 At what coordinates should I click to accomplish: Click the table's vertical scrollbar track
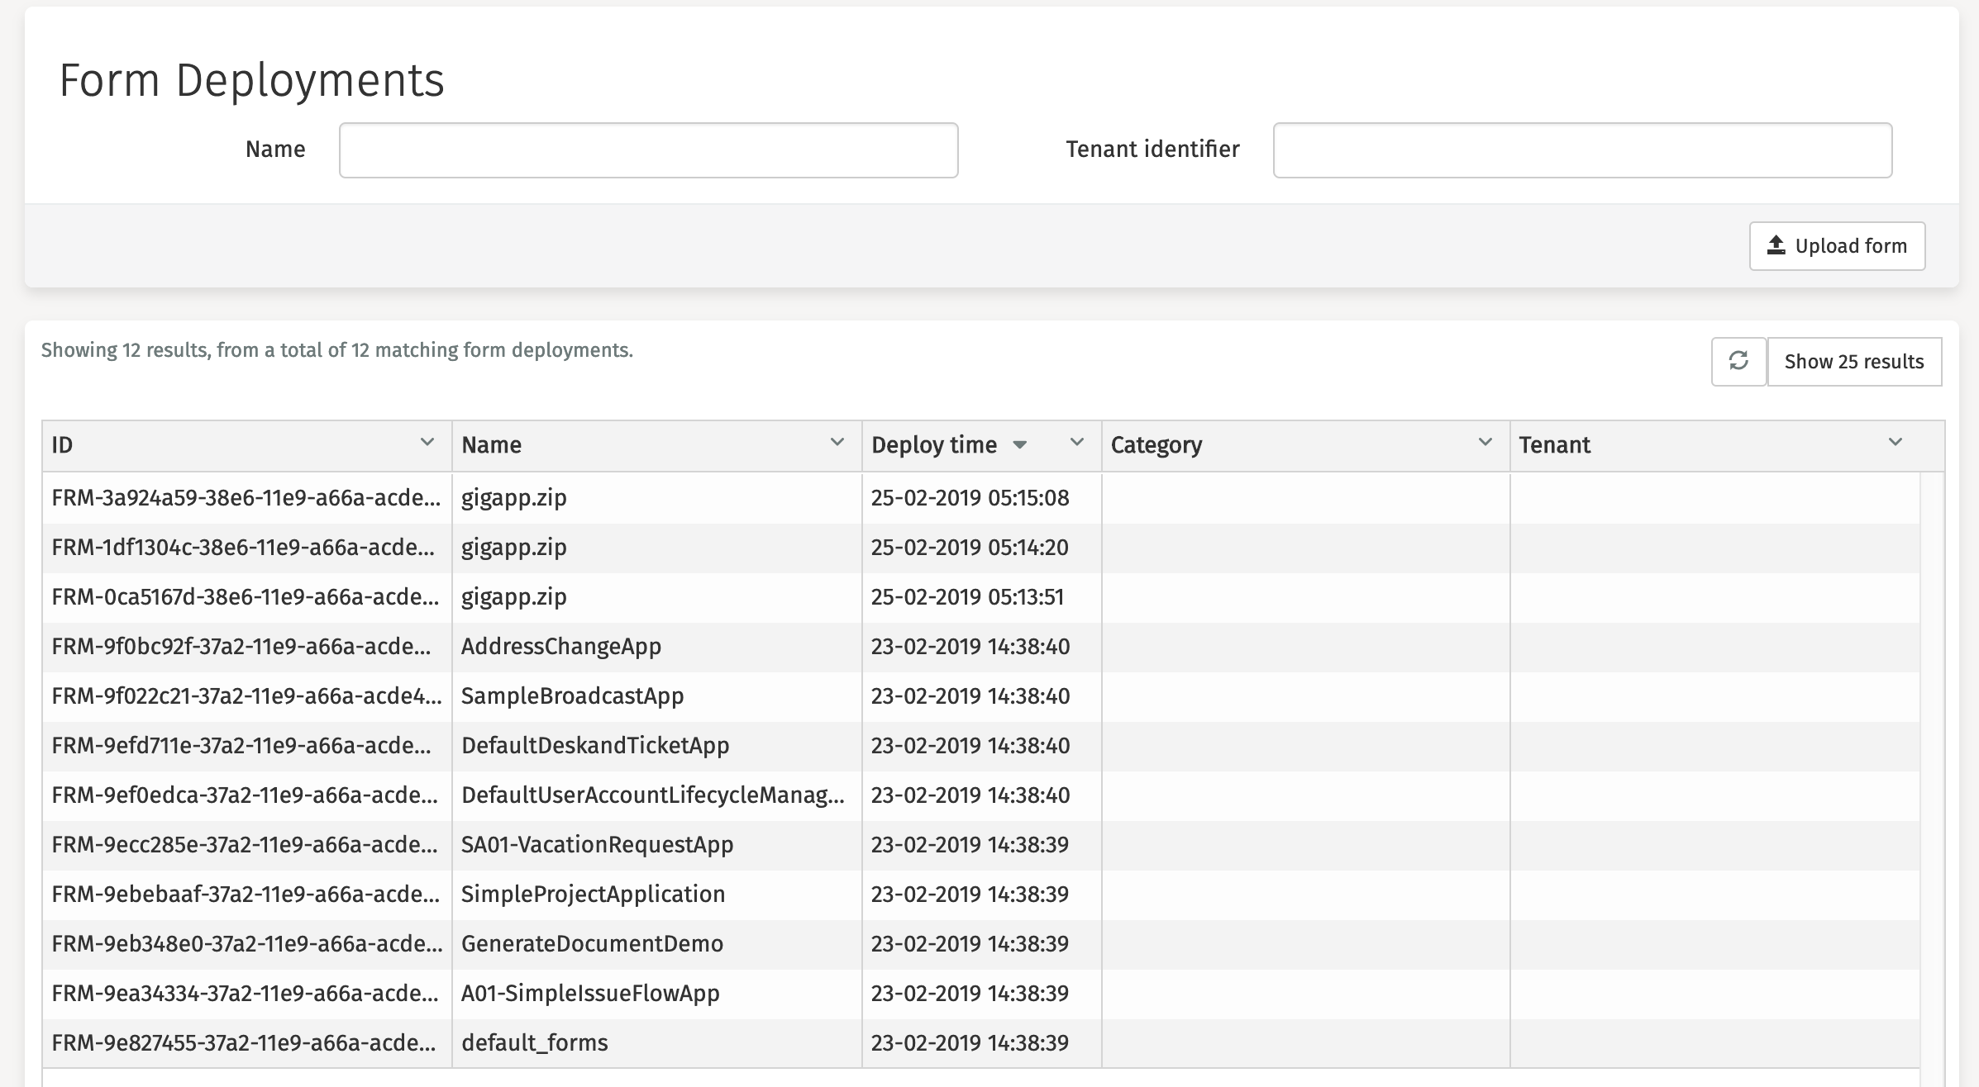(x=1931, y=768)
